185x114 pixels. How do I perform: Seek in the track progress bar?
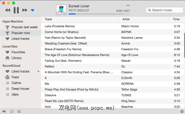99,14
